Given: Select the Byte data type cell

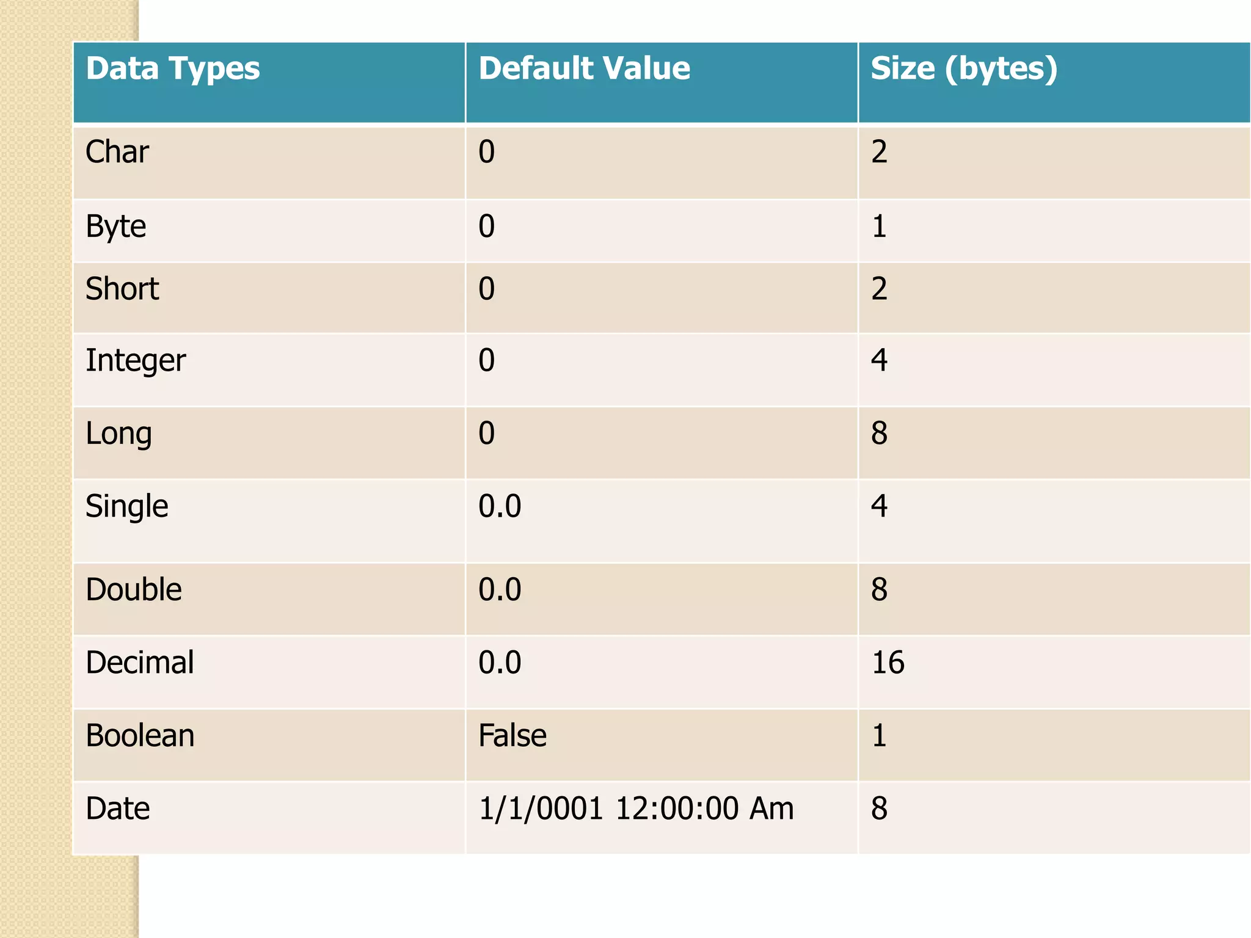Looking at the screenshot, I should tap(116, 227).
